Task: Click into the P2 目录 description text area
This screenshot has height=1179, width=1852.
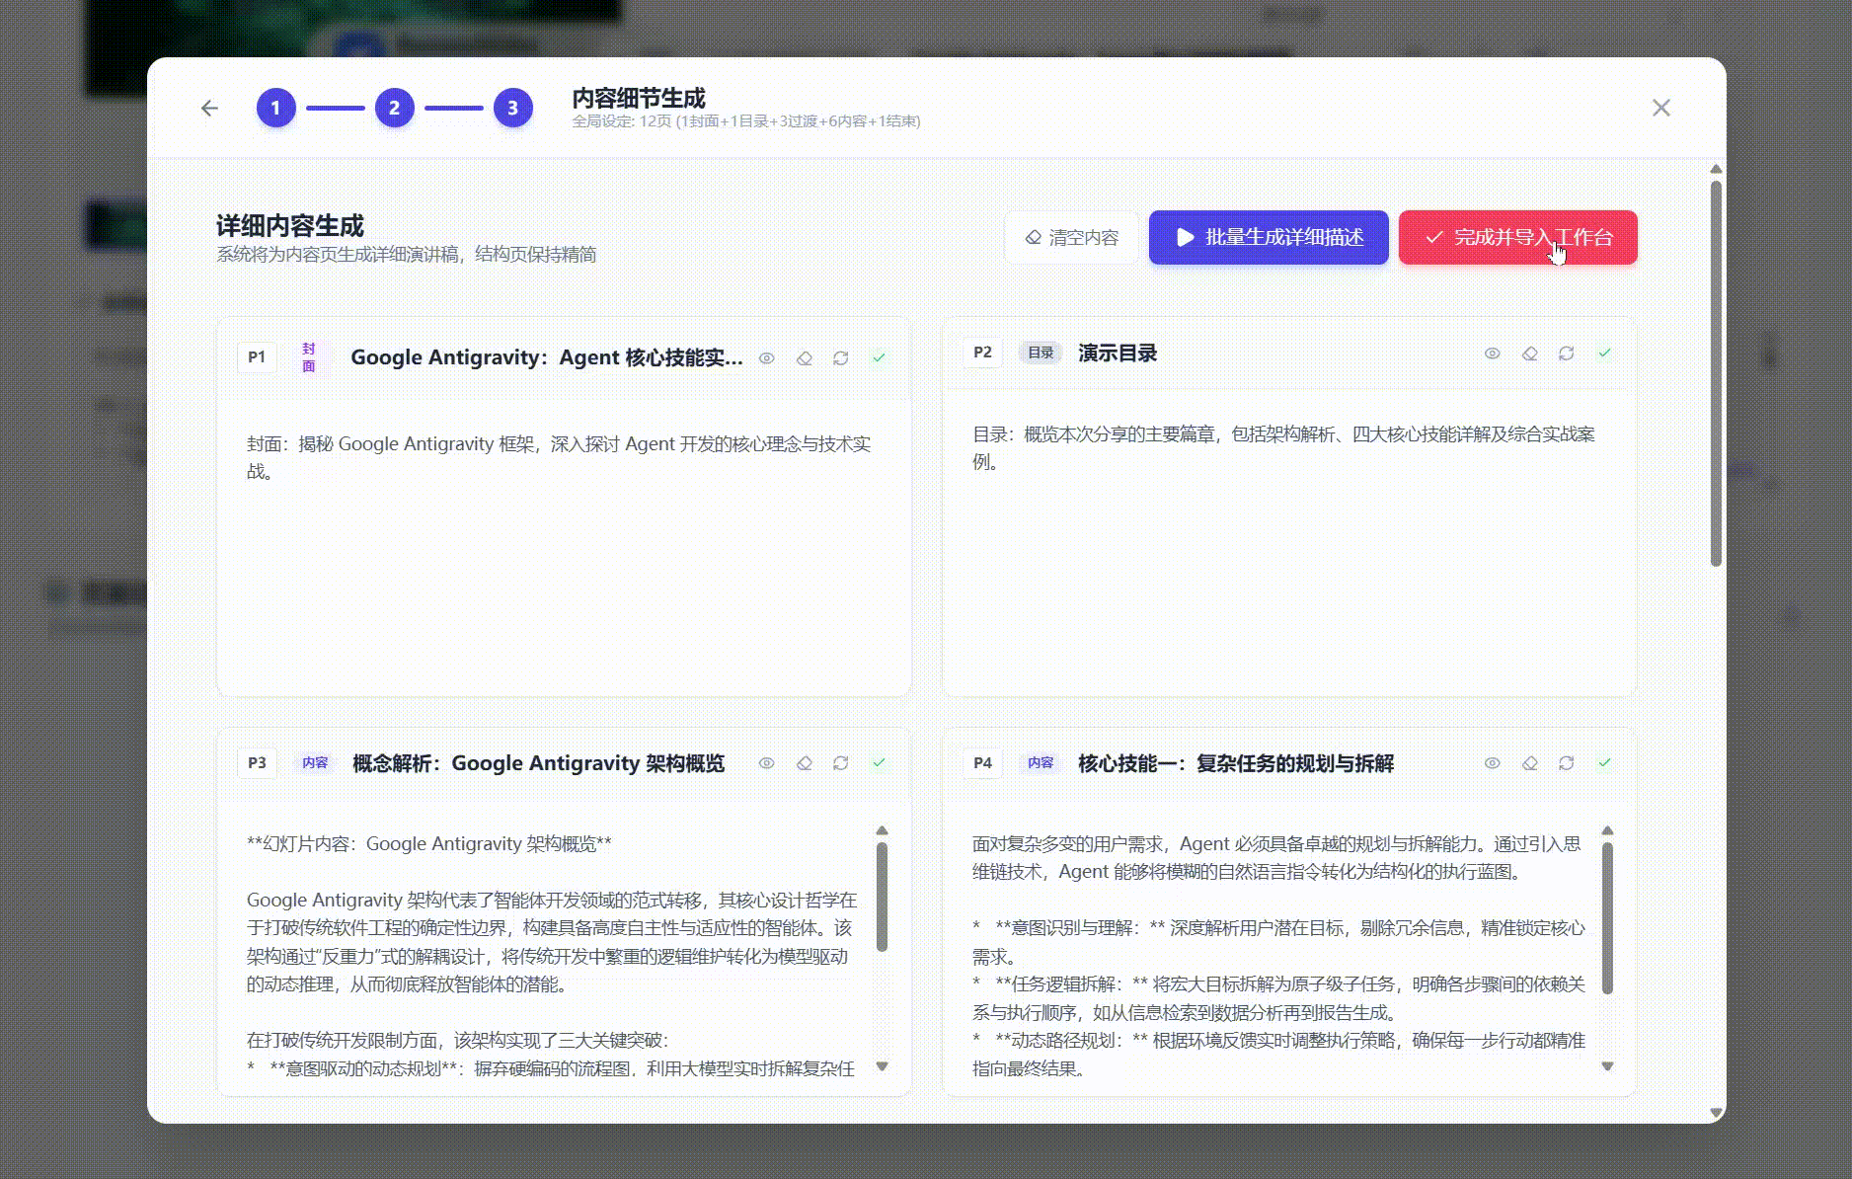Action: pyautogui.click(x=1288, y=543)
